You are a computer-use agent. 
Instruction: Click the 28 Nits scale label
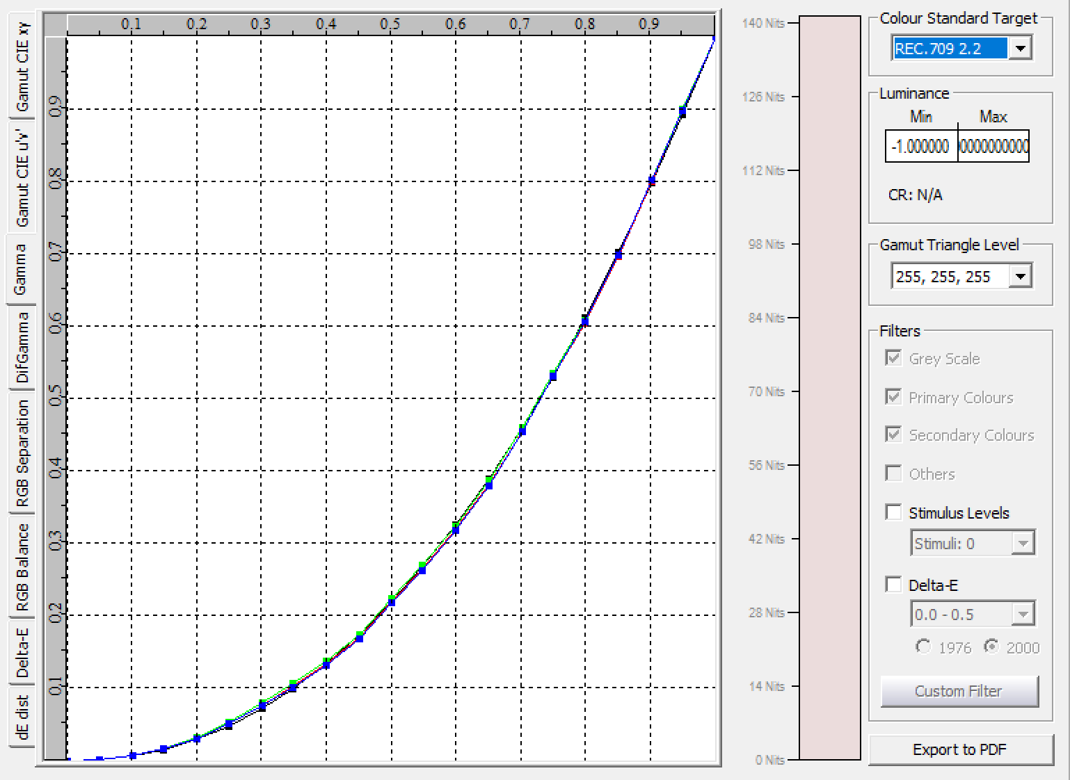click(766, 612)
